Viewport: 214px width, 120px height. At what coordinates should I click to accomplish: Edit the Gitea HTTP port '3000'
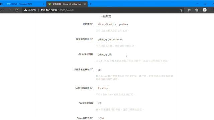(134, 118)
